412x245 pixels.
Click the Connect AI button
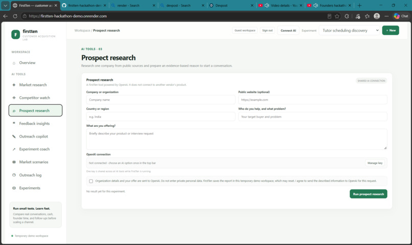(x=288, y=31)
